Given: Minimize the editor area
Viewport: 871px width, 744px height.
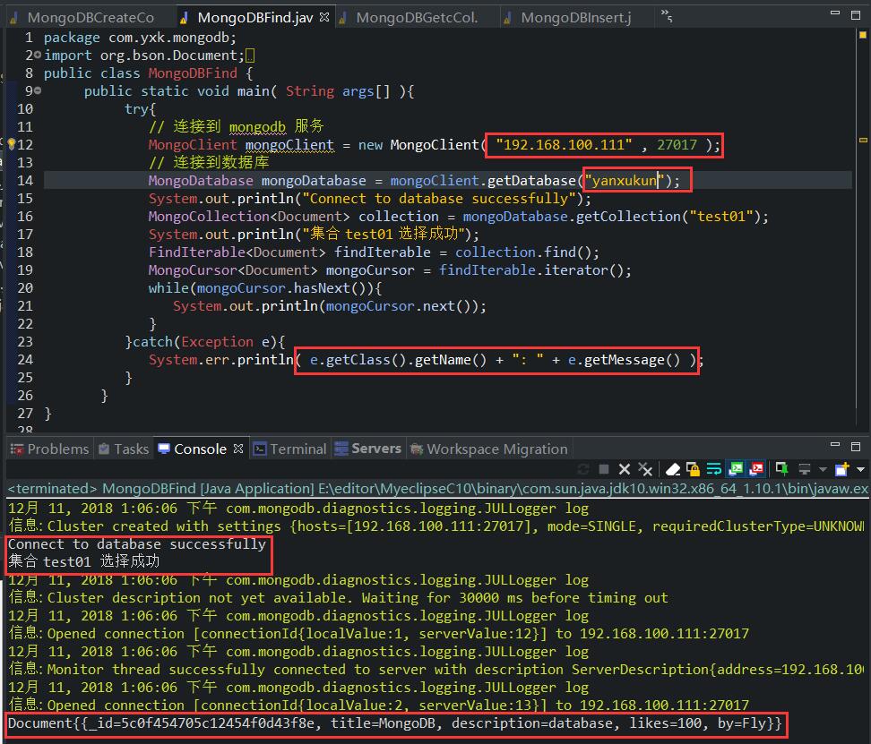Looking at the screenshot, I should tap(835, 13).
